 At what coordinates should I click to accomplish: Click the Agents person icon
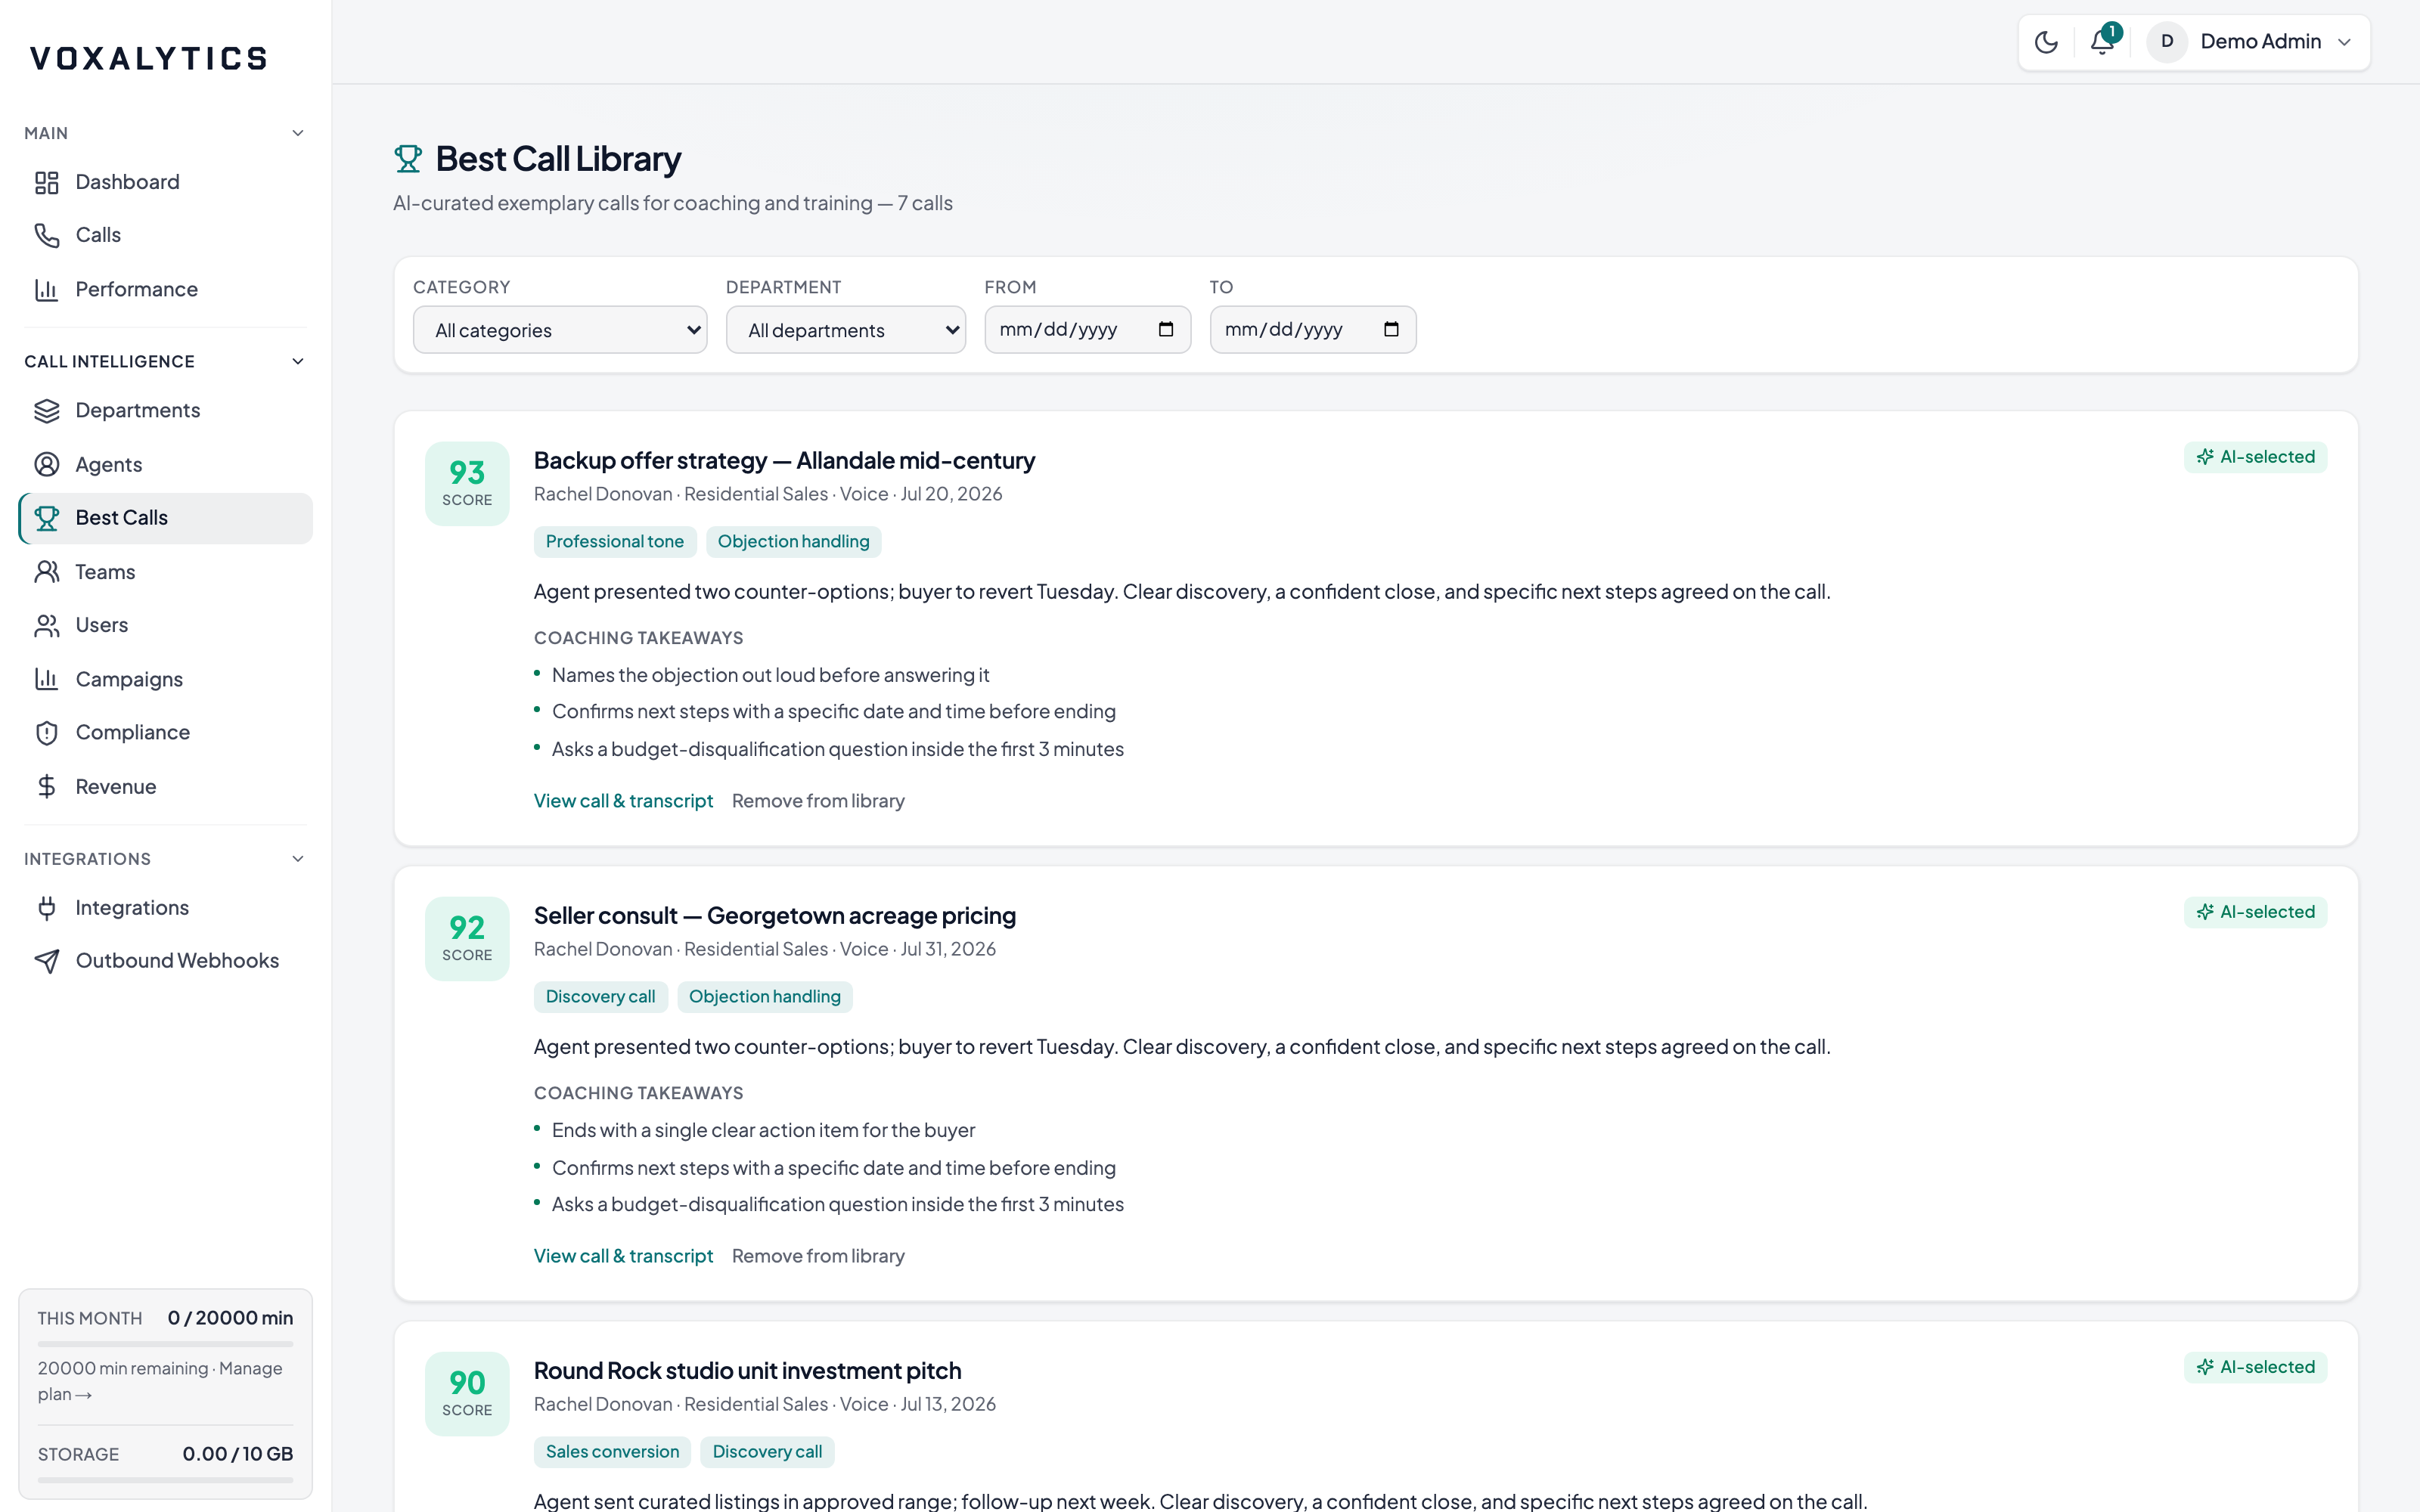[x=47, y=464]
